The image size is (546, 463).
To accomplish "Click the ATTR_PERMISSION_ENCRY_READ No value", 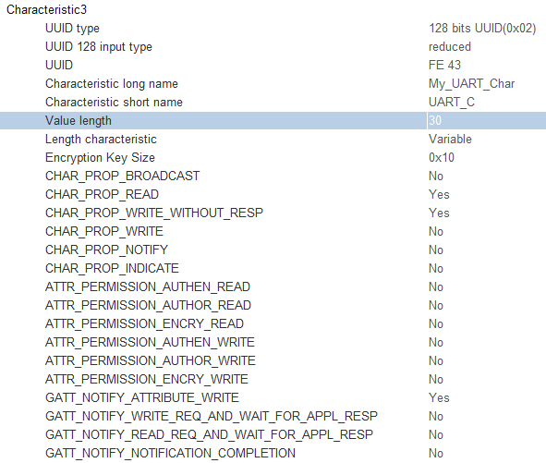I will (436, 323).
